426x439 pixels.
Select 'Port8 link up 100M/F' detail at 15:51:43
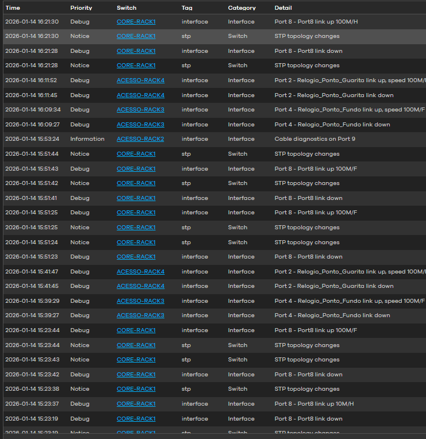[x=316, y=169]
